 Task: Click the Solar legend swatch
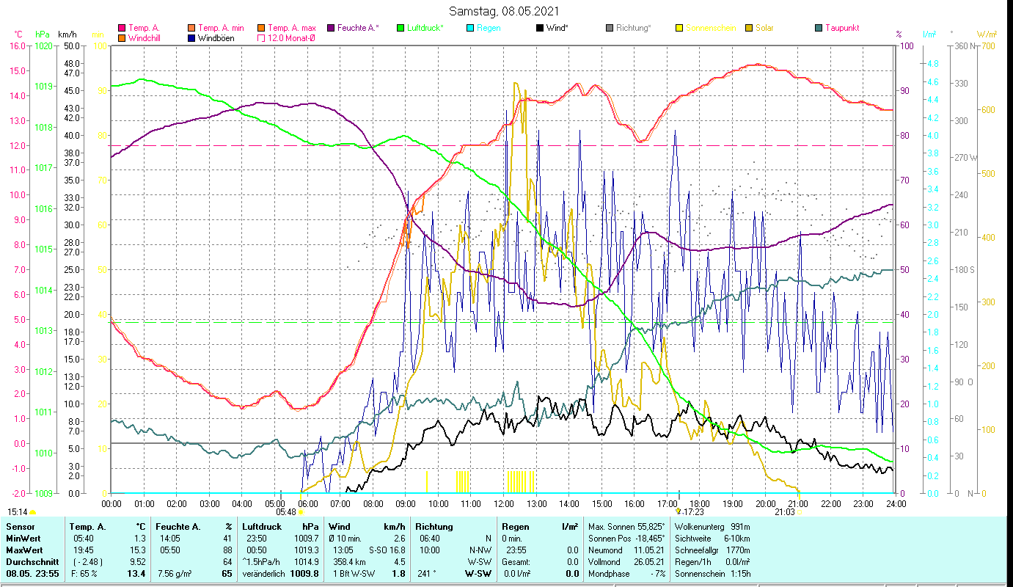click(x=748, y=28)
